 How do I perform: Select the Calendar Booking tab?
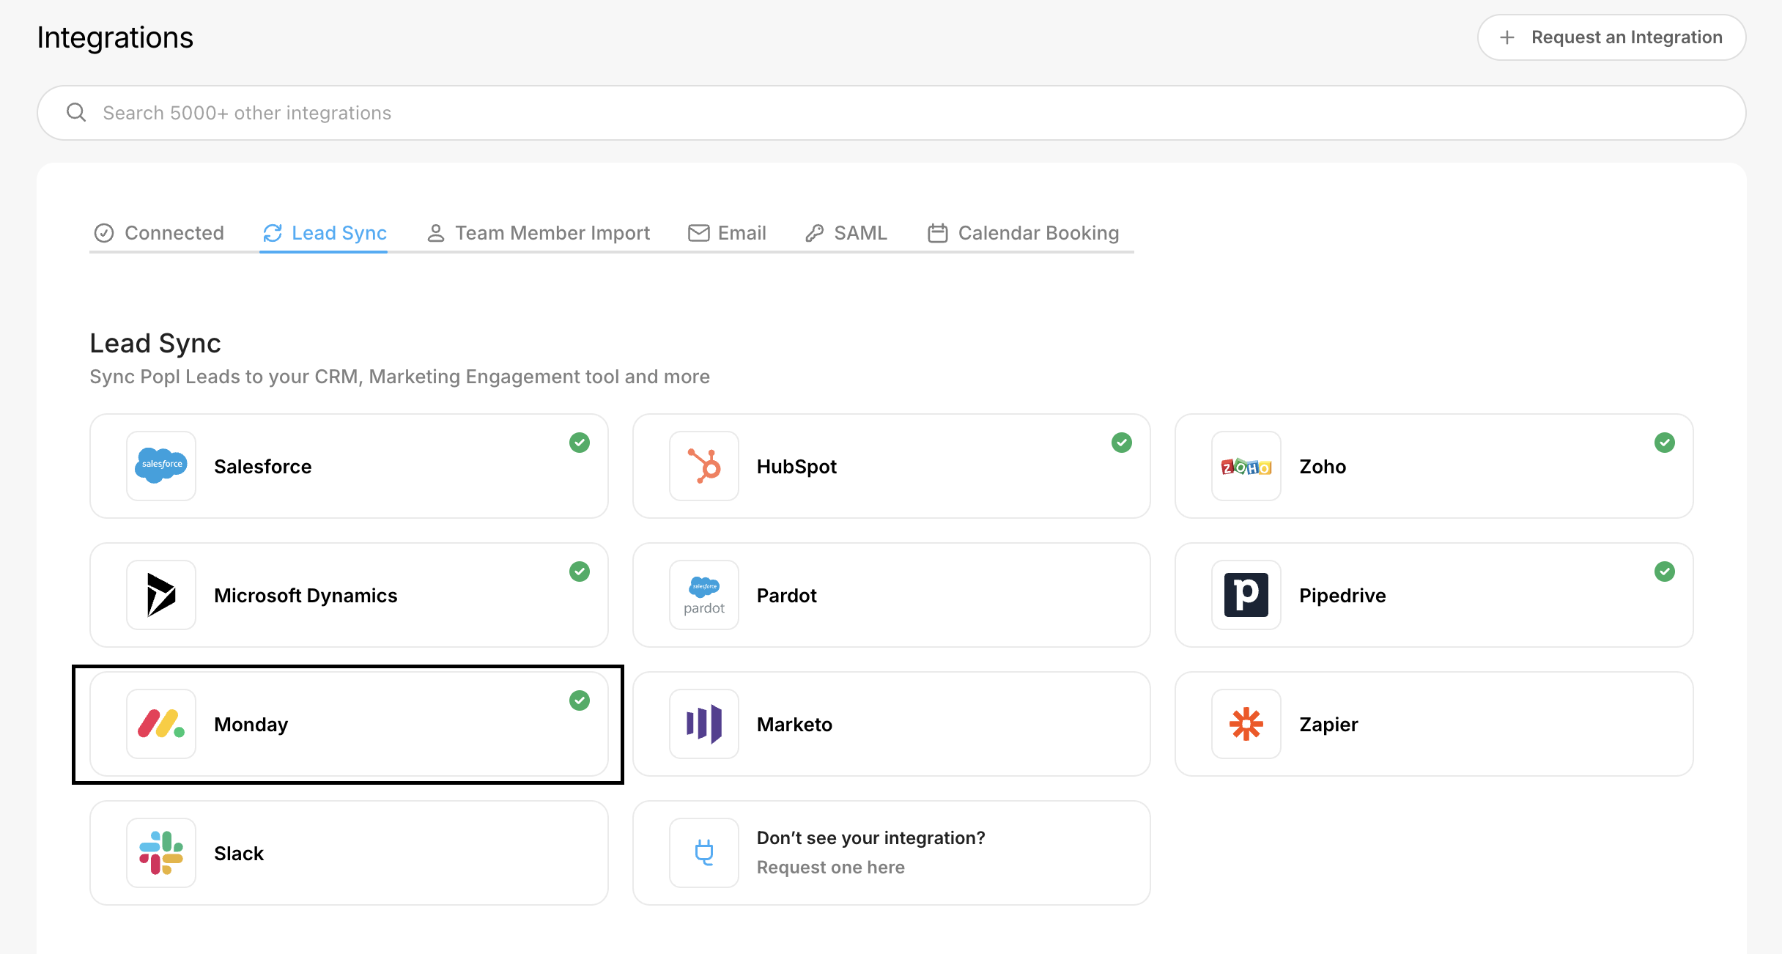point(1024,233)
